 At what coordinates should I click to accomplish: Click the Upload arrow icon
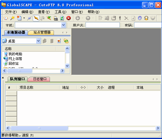(88, 18)
